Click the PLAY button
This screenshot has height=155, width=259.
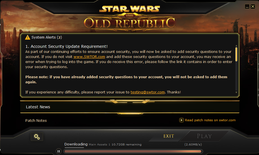(204, 136)
